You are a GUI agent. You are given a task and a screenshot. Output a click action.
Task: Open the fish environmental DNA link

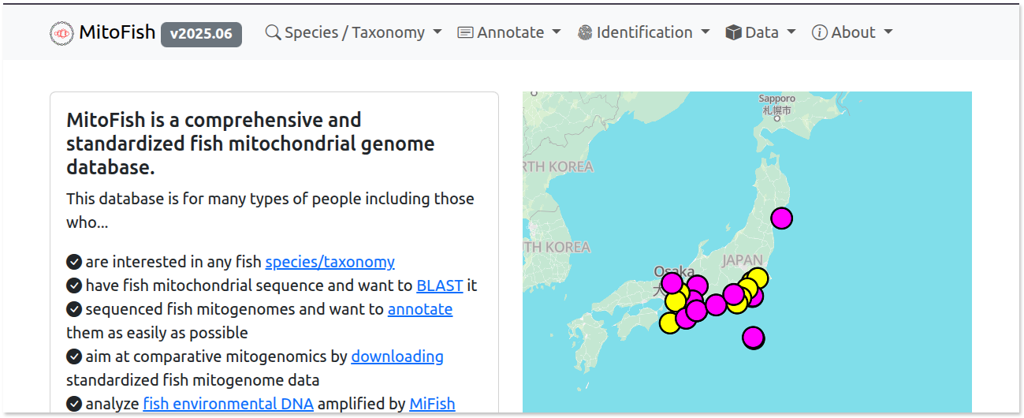pos(228,404)
